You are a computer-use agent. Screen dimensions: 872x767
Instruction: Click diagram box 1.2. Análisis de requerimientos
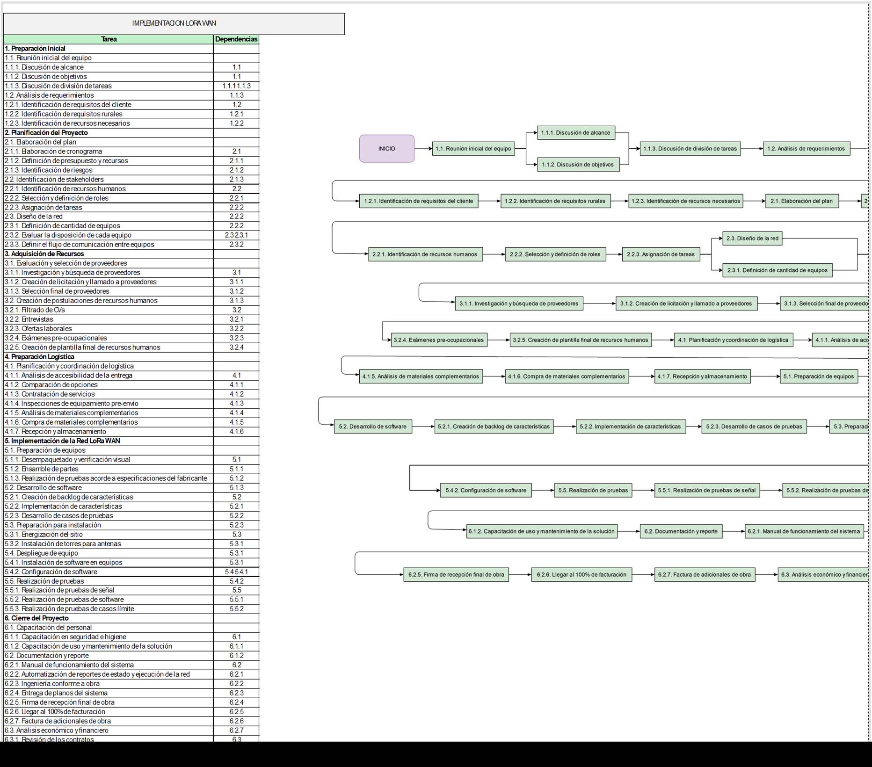(806, 149)
